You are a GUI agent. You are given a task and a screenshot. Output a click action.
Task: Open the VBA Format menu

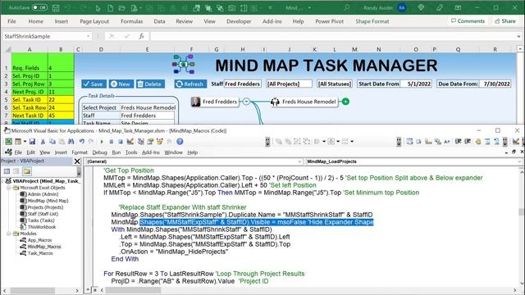(80, 152)
